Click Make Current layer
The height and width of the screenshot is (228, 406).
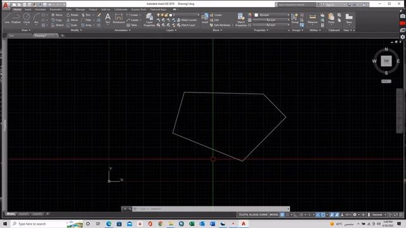[187, 20]
